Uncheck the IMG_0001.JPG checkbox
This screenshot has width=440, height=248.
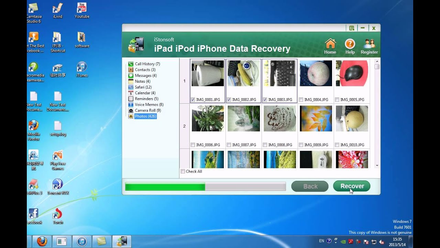pos(193,100)
